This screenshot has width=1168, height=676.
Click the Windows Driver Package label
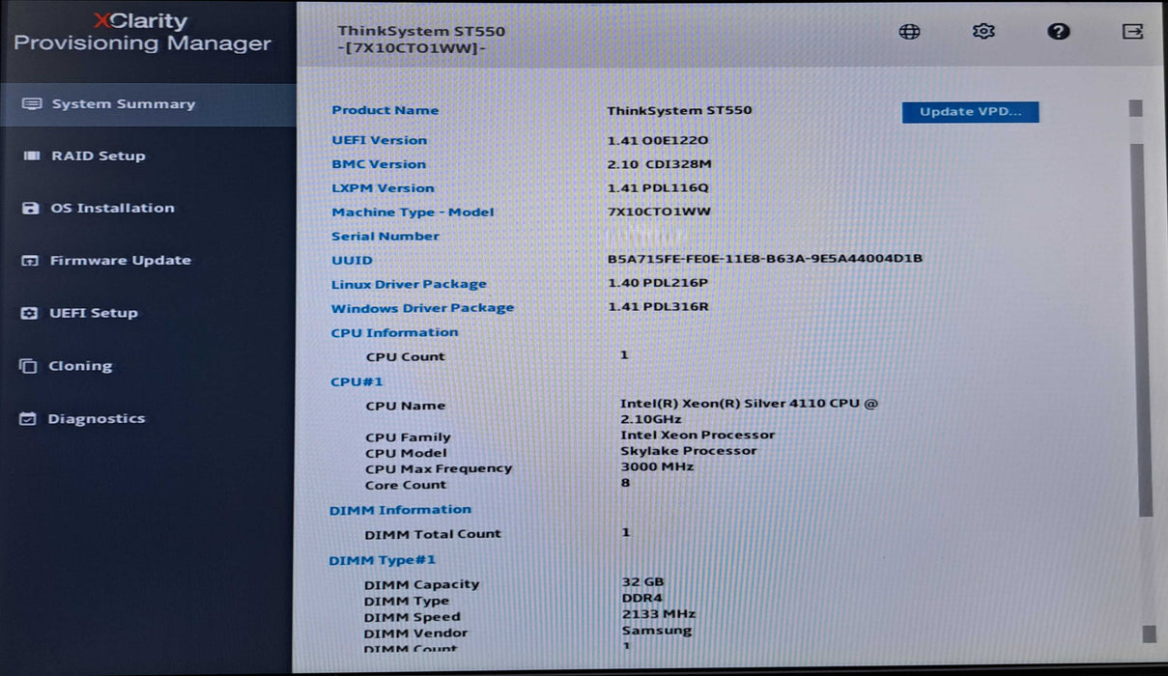point(422,308)
